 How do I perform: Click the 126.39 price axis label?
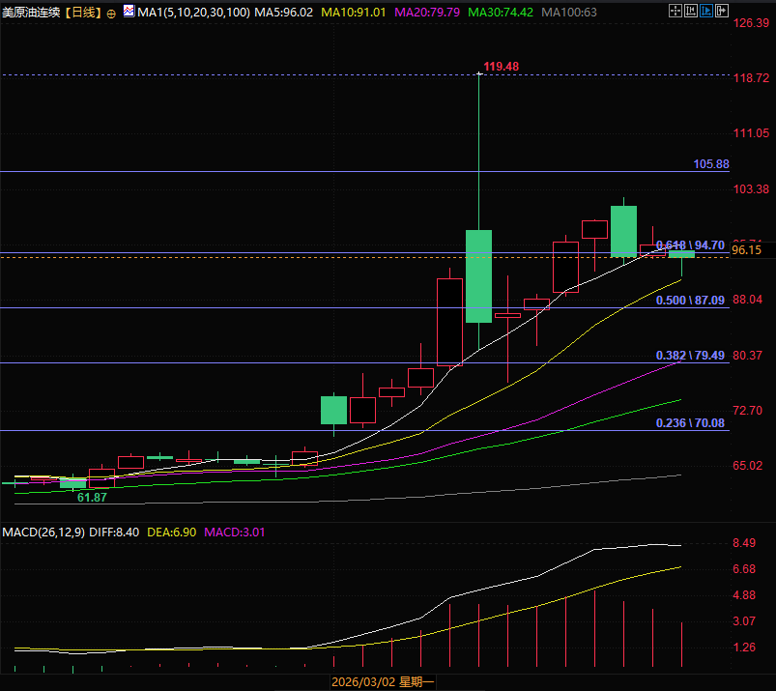click(x=751, y=23)
